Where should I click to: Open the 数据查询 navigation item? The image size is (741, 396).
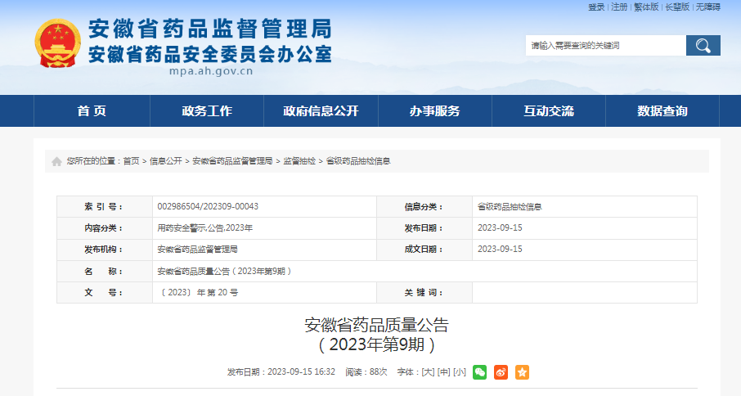coord(662,111)
